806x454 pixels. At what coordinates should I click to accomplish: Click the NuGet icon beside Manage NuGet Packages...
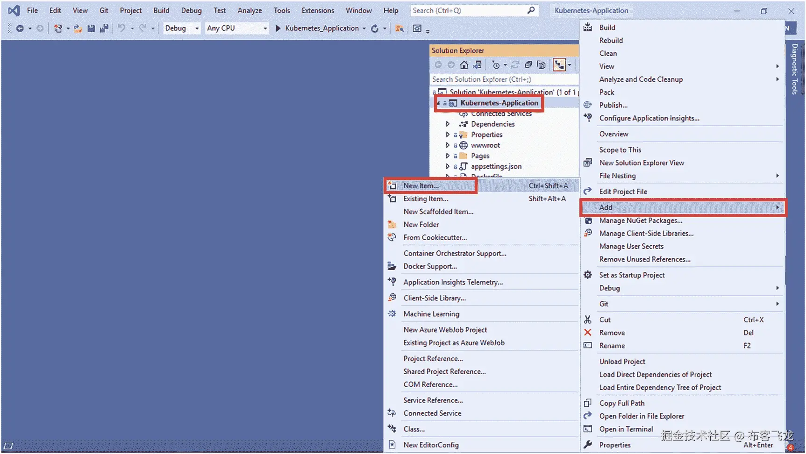point(588,220)
